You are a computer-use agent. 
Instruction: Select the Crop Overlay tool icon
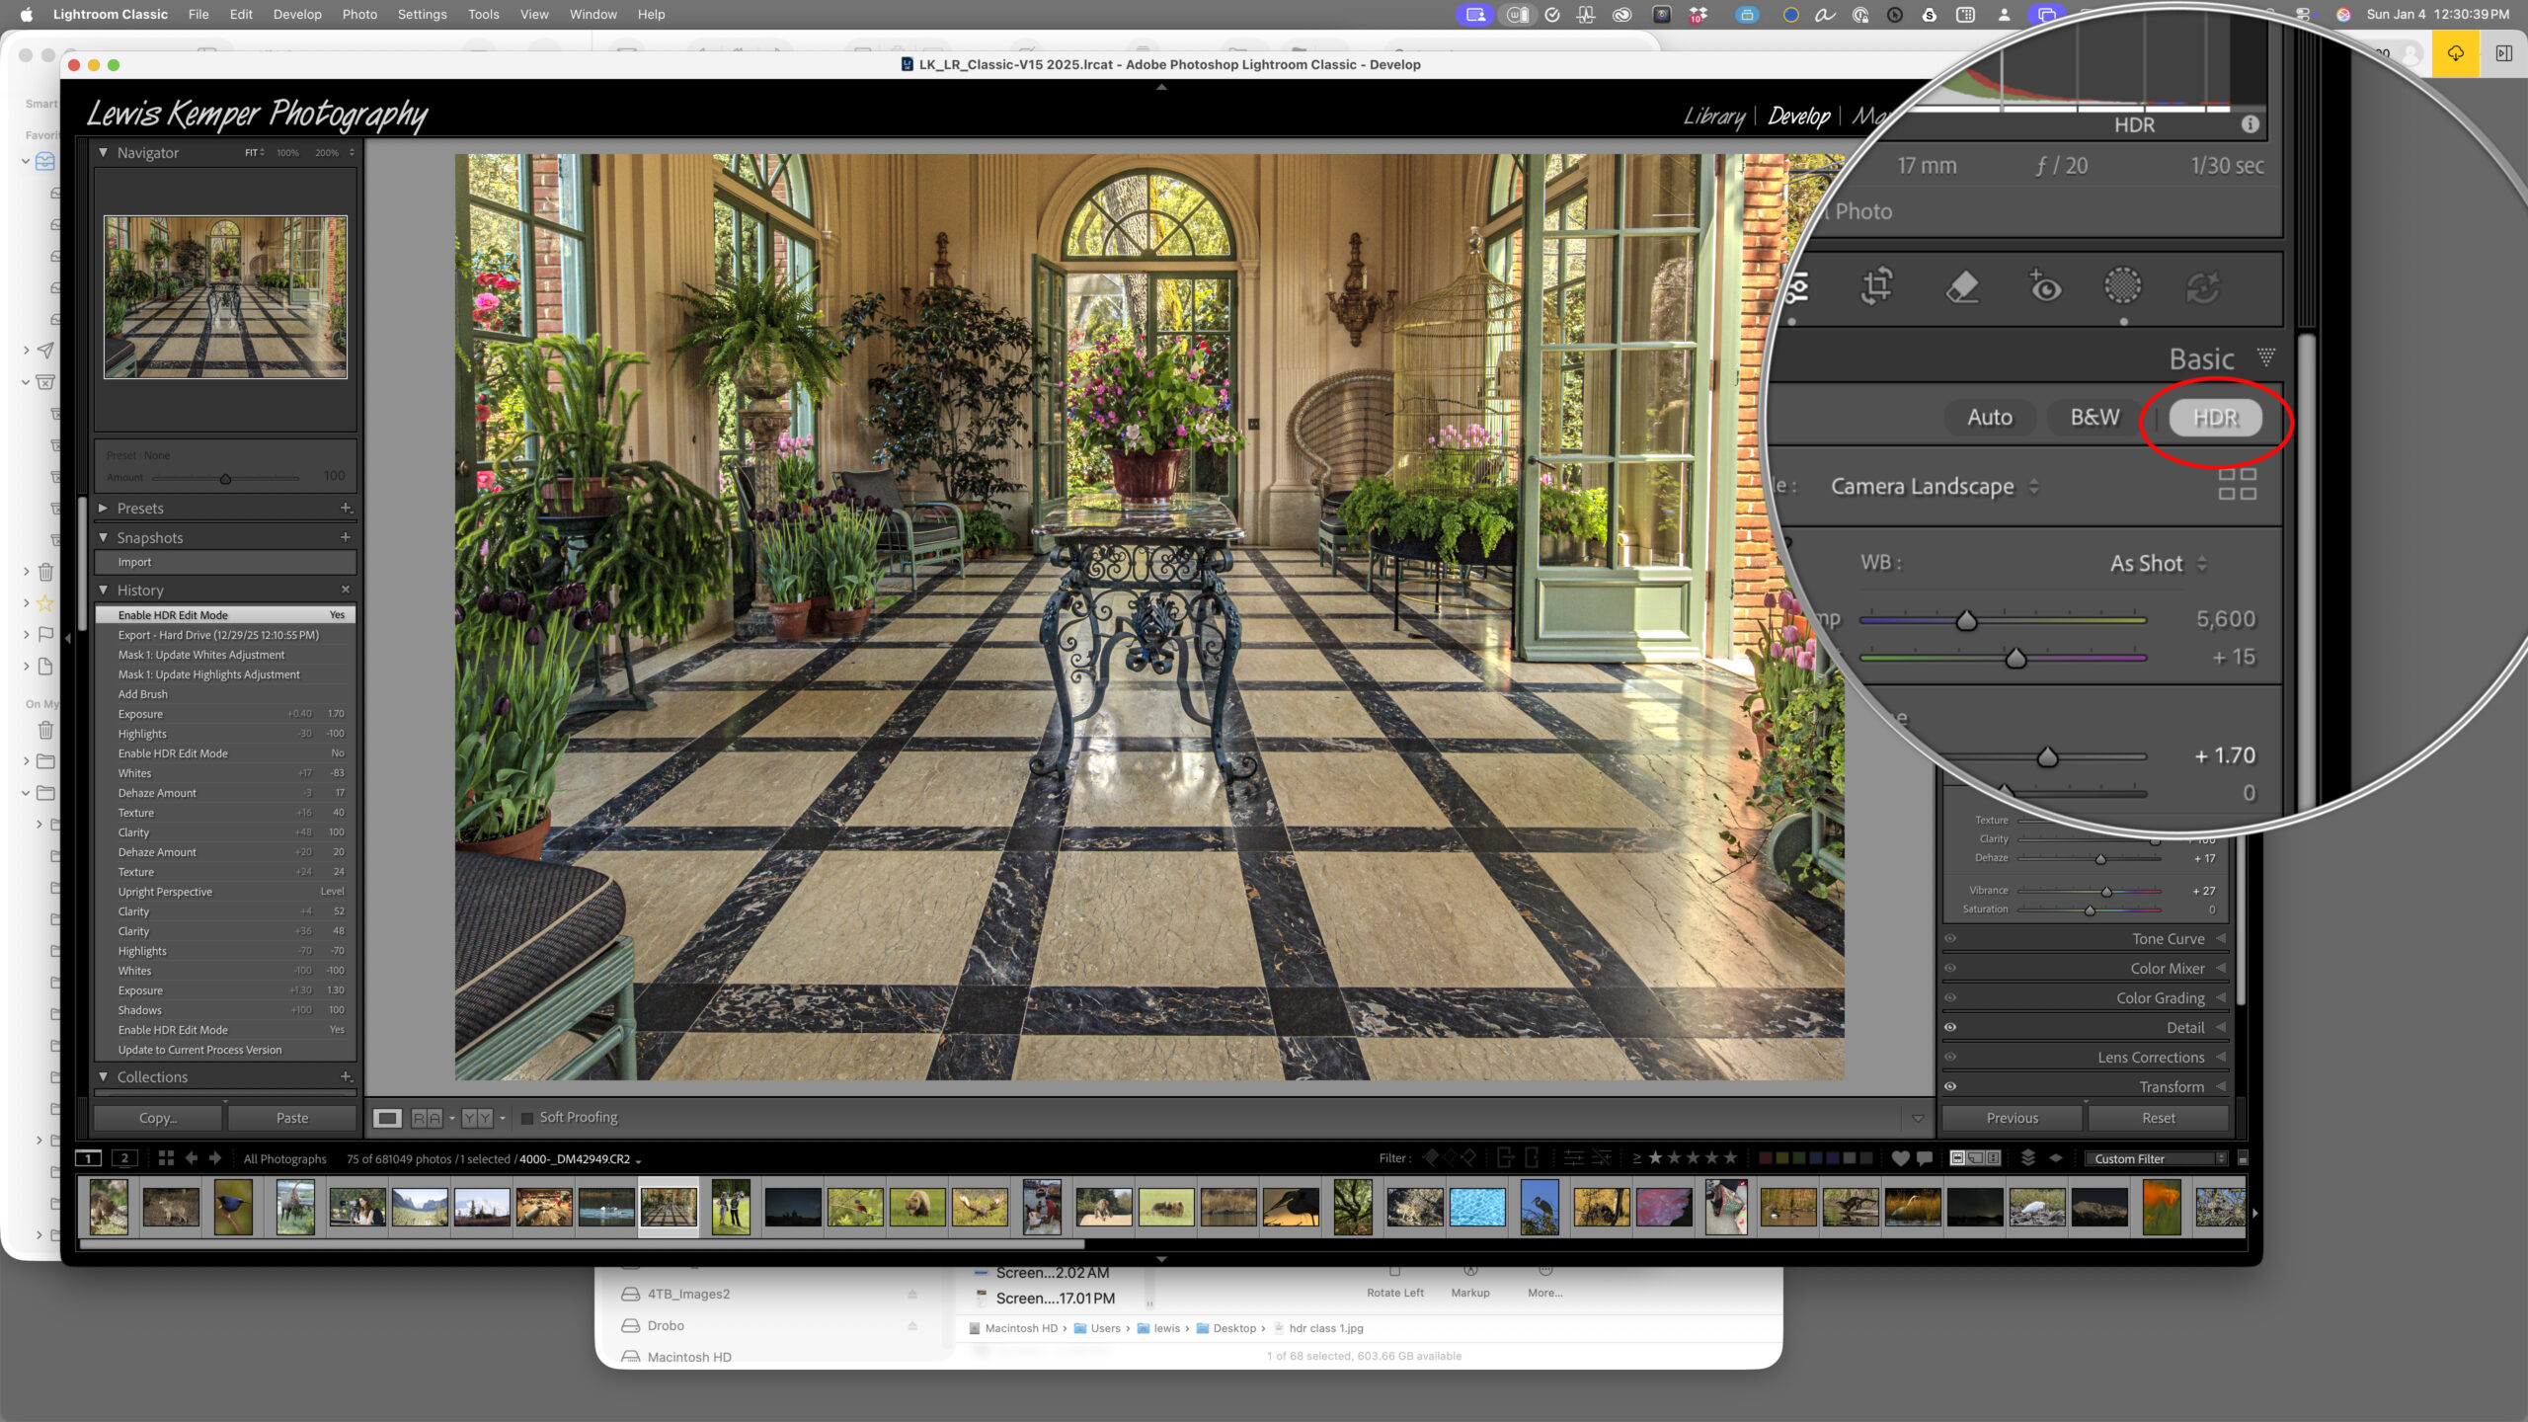pyautogui.click(x=1876, y=286)
